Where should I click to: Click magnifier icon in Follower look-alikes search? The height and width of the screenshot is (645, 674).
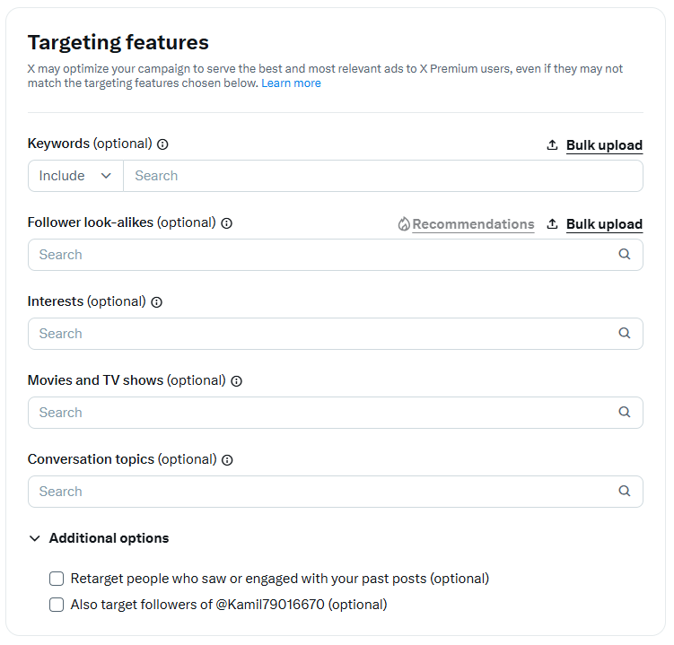(625, 255)
